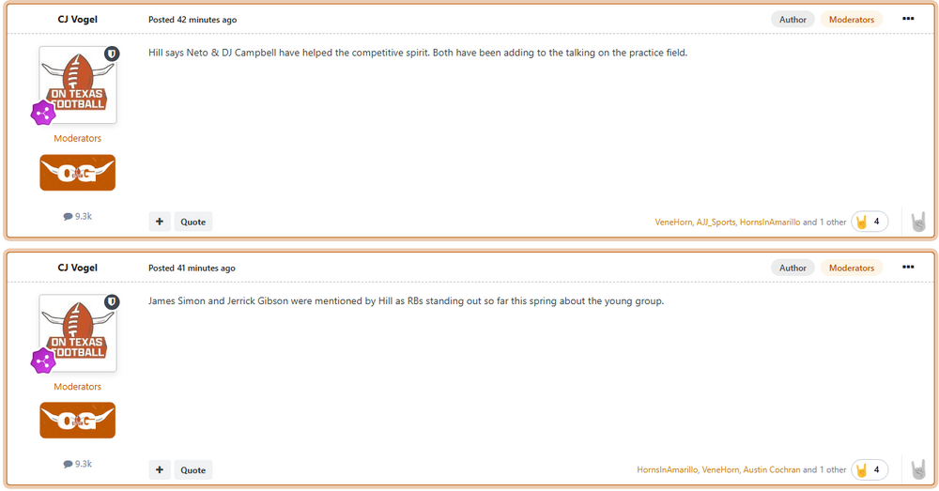Viewport: 939px width, 491px height.
Task: Open the options menu on the Neto & DJ Campbell post
Action: 907,19
